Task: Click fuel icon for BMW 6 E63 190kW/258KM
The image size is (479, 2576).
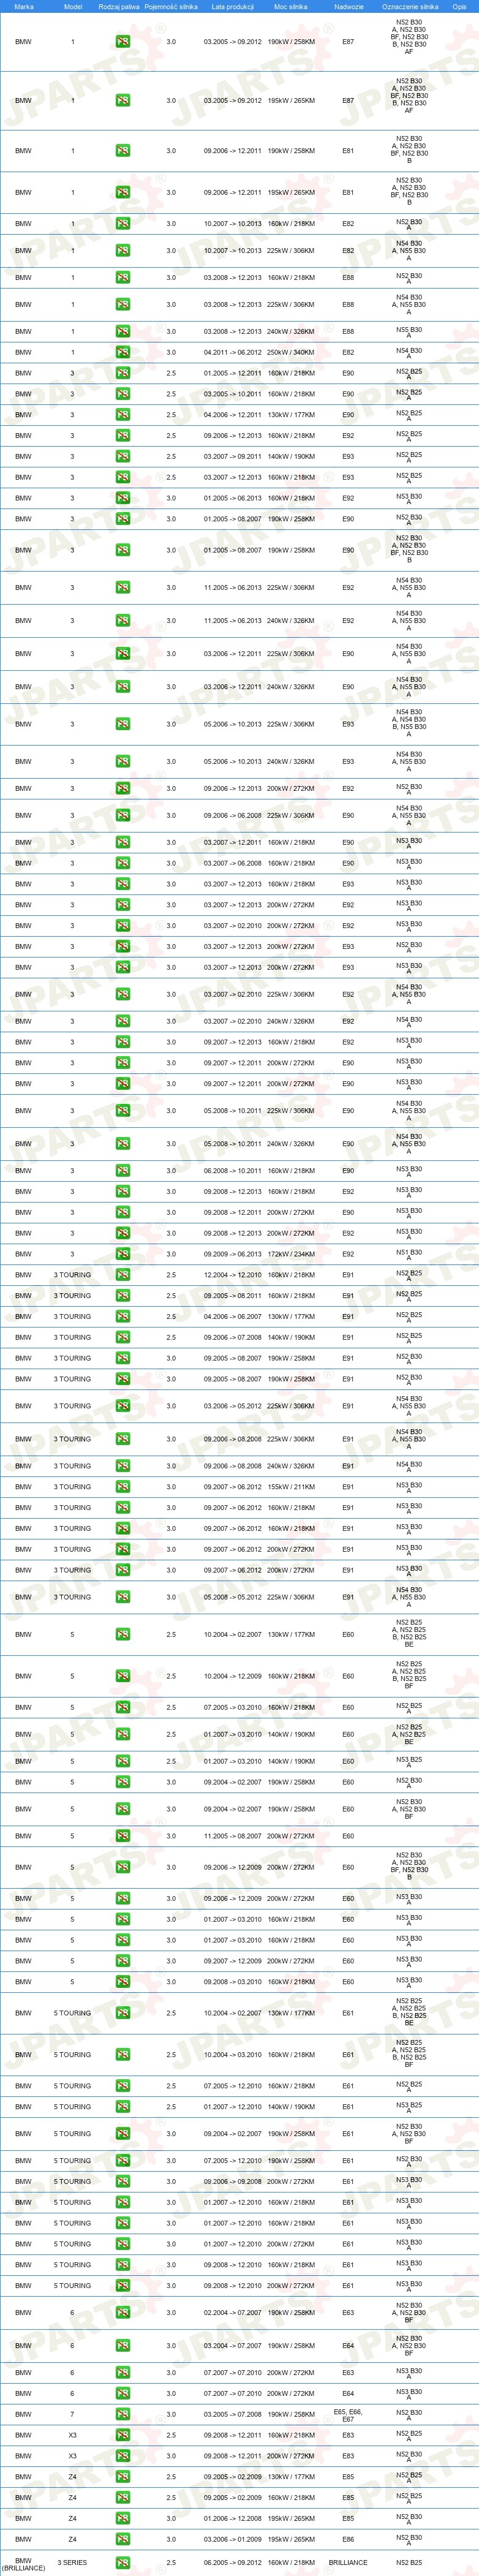Action: (122, 2312)
